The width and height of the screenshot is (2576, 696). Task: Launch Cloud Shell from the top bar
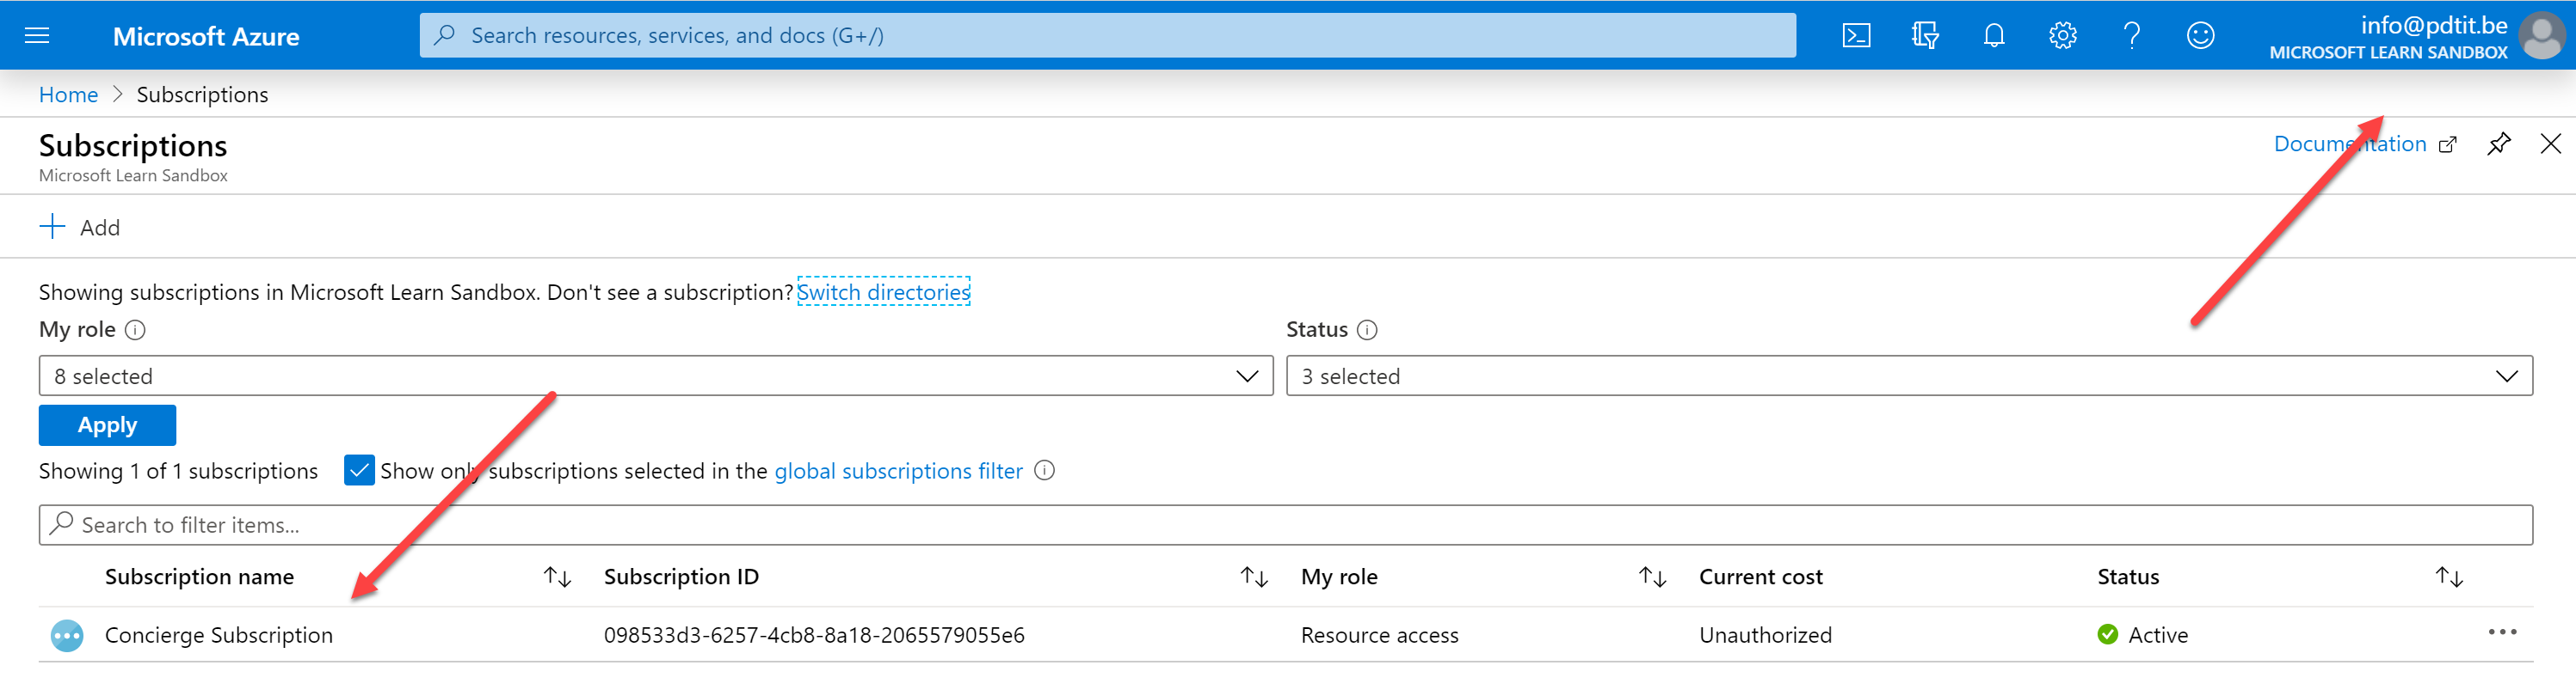[1856, 36]
